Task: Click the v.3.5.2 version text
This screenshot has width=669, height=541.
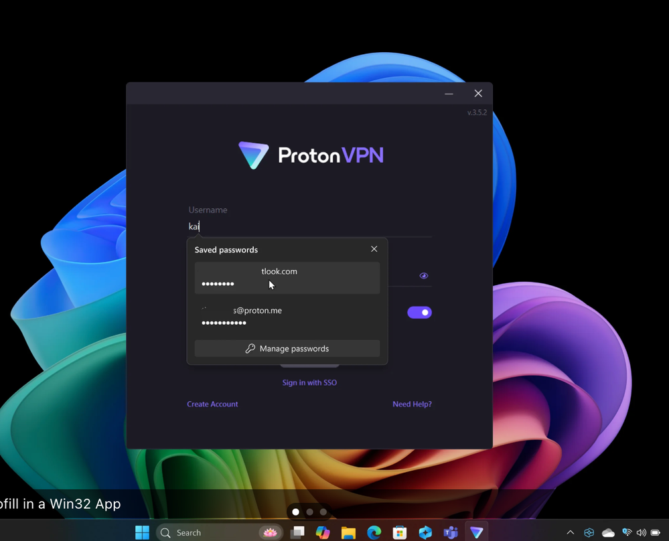Action: pyautogui.click(x=477, y=112)
